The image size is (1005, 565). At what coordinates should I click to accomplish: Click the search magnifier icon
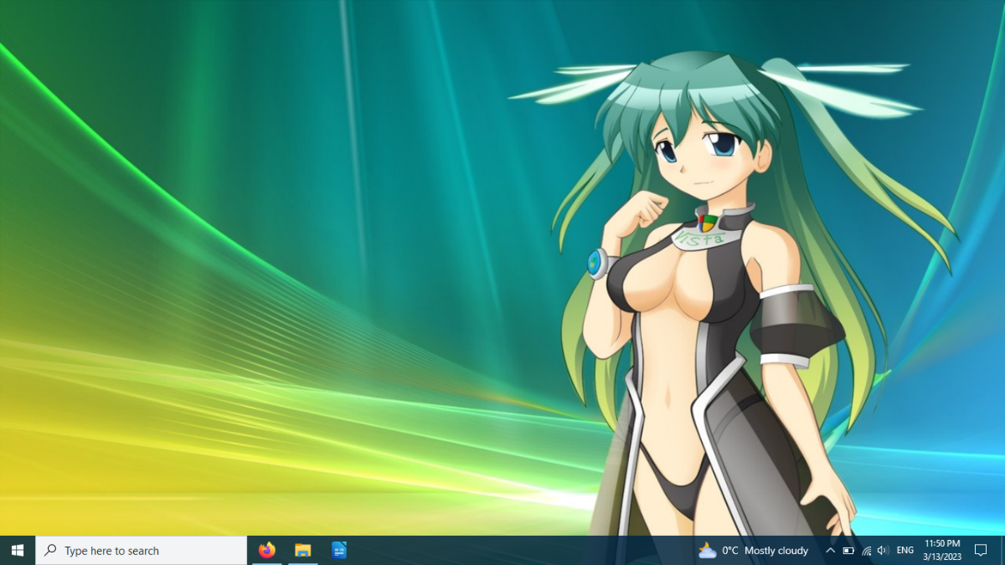[51, 550]
